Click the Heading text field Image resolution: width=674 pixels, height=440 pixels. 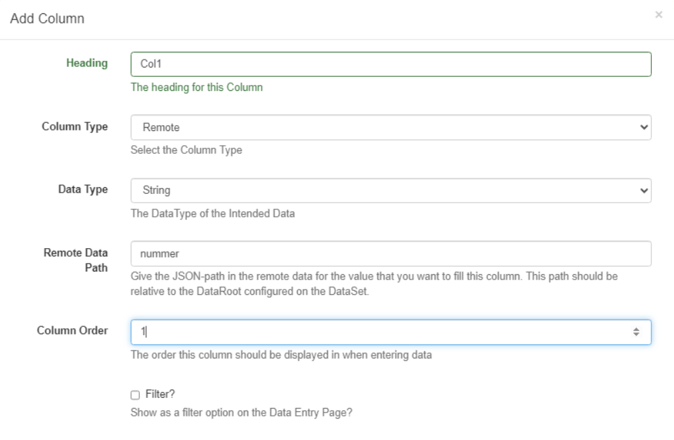click(391, 64)
